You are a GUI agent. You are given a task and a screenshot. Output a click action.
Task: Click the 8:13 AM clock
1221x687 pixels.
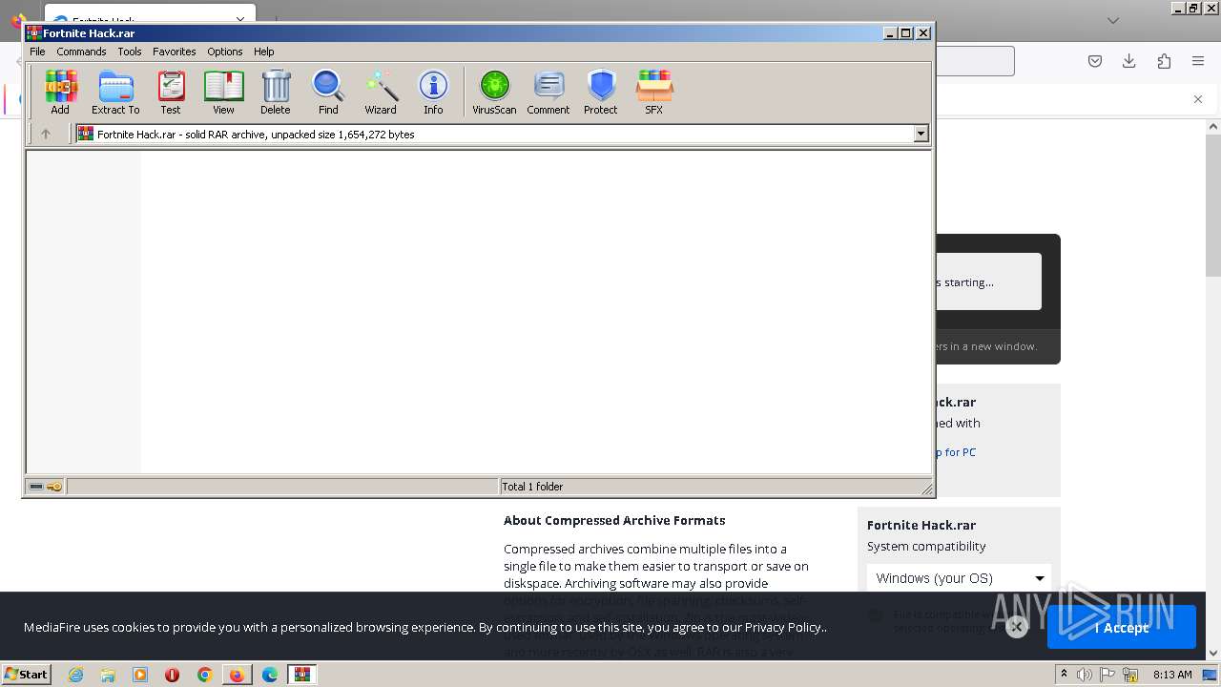tap(1172, 675)
